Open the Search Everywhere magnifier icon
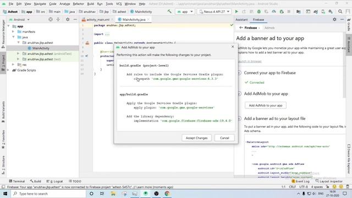352x198 pixels. click(x=340, y=12)
